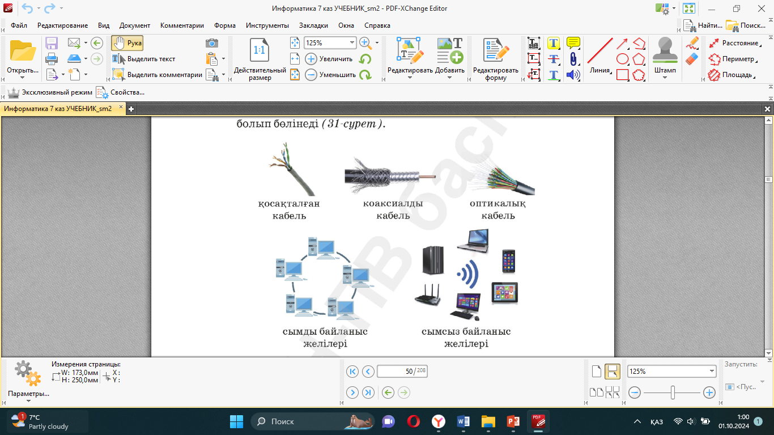Expand the Add content dropdown arrow

tap(450, 78)
